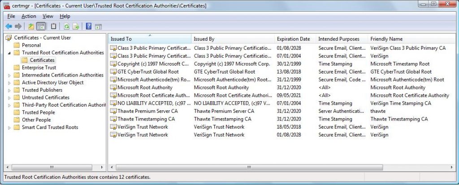The height and width of the screenshot is (185, 459).
Task: Click the Trusted Publishers folder icon
Action: 17,90
